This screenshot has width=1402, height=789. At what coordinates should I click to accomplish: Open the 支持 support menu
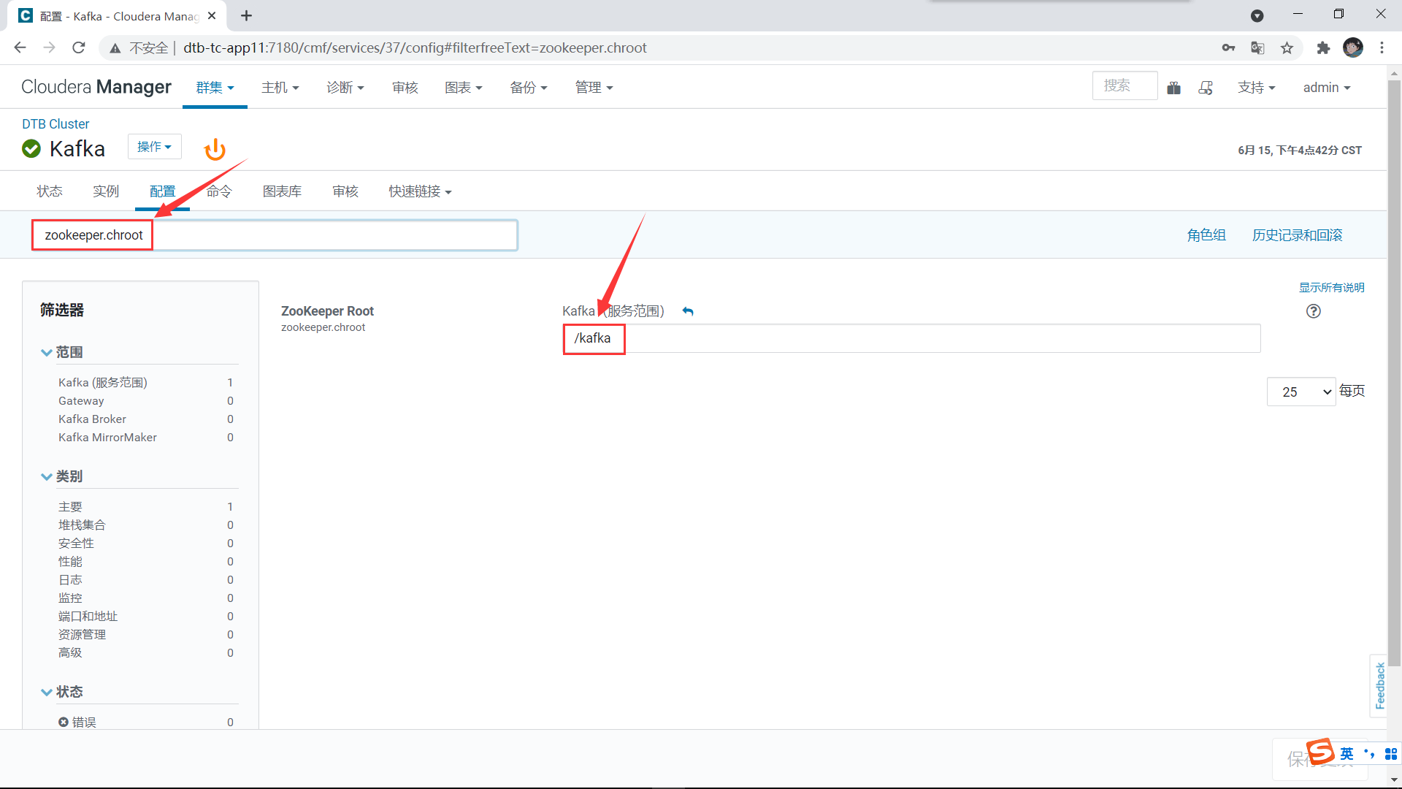1256,88
